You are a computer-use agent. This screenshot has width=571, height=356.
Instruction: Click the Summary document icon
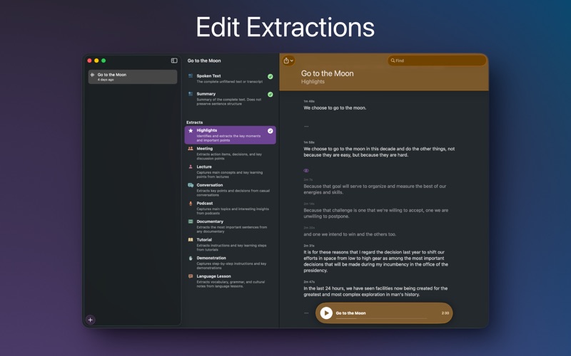[191, 94]
